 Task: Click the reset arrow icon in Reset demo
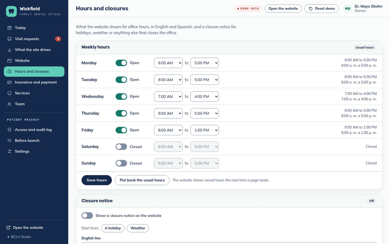pos(311,8)
